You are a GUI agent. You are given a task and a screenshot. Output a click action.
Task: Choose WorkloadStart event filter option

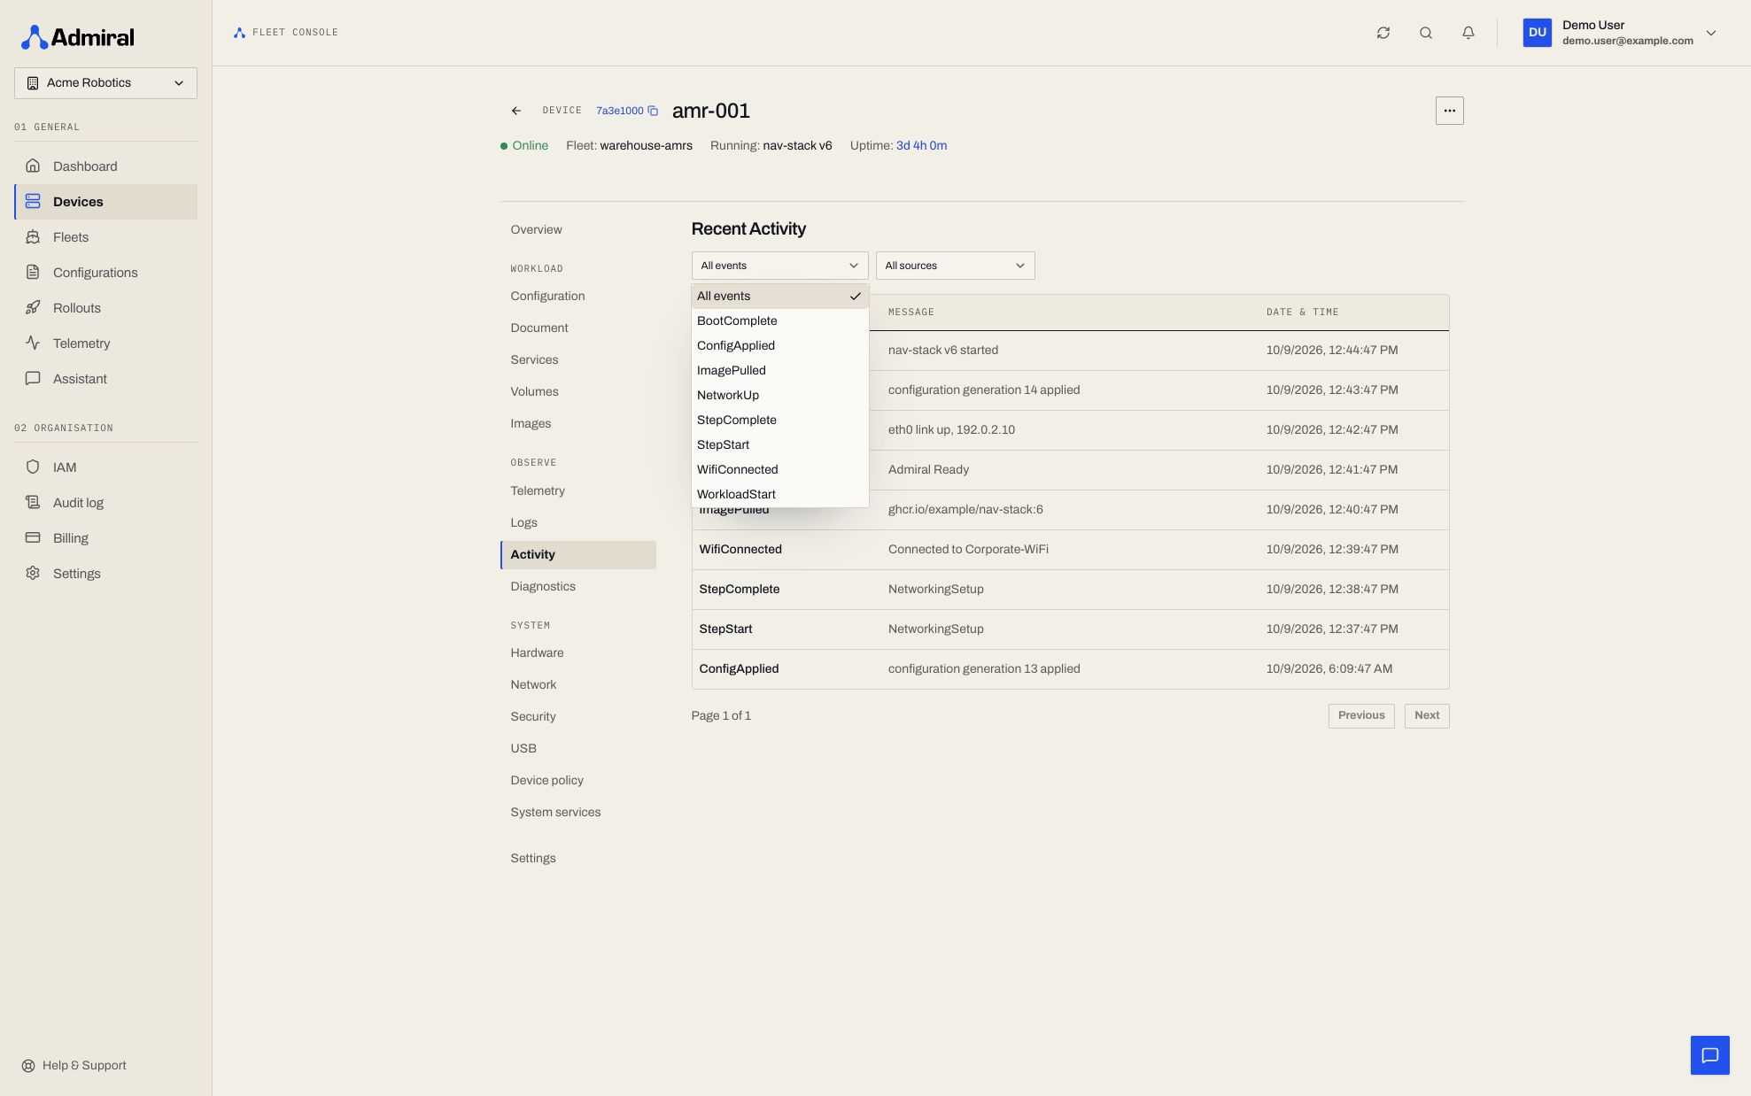[x=779, y=495]
